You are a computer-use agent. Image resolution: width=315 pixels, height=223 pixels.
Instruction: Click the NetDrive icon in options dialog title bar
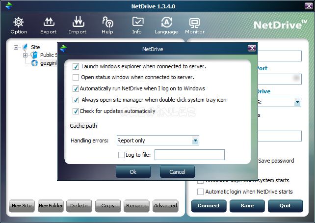(x=63, y=49)
